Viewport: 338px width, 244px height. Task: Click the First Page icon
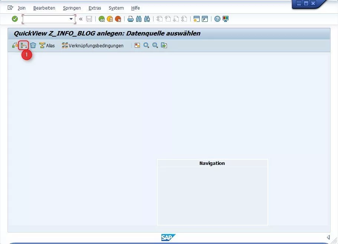pos(160,19)
